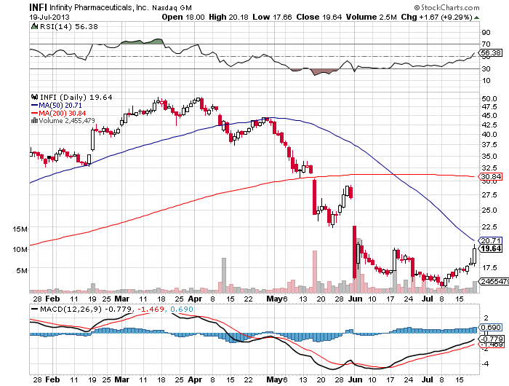Viewport: 509px width, 386px height.
Task: Click the 42.5 price axis label
Action: point(489,125)
